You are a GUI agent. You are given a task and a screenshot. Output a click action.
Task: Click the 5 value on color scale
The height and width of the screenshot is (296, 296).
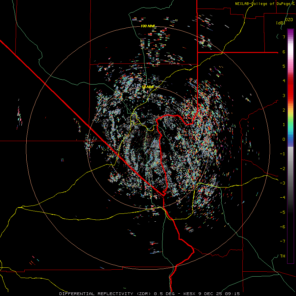click(x=284, y=66)
